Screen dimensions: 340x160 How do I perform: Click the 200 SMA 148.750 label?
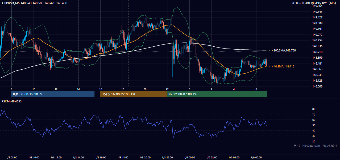click(x=282, y=50)
